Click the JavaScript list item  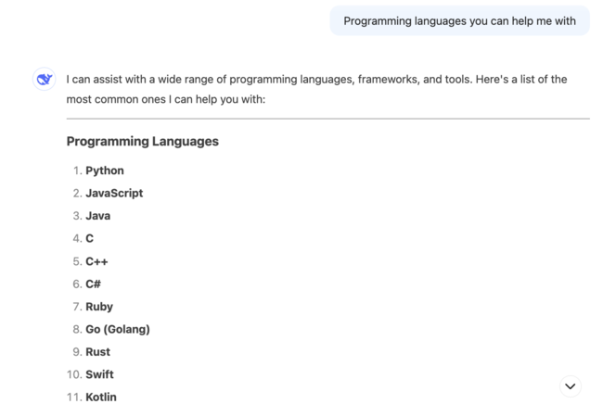[x=114, y=193]
